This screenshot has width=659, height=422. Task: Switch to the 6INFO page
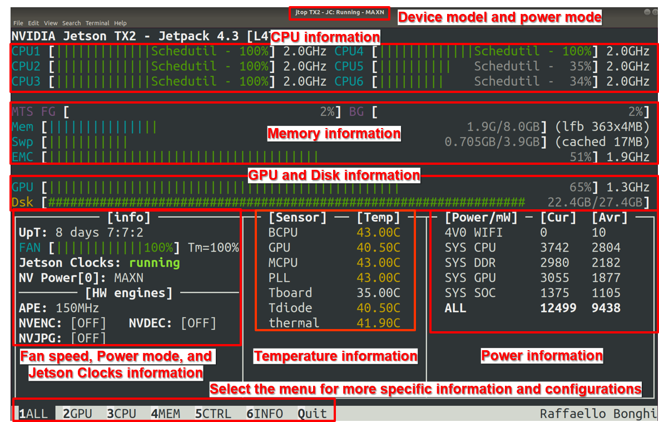[265, 414]
